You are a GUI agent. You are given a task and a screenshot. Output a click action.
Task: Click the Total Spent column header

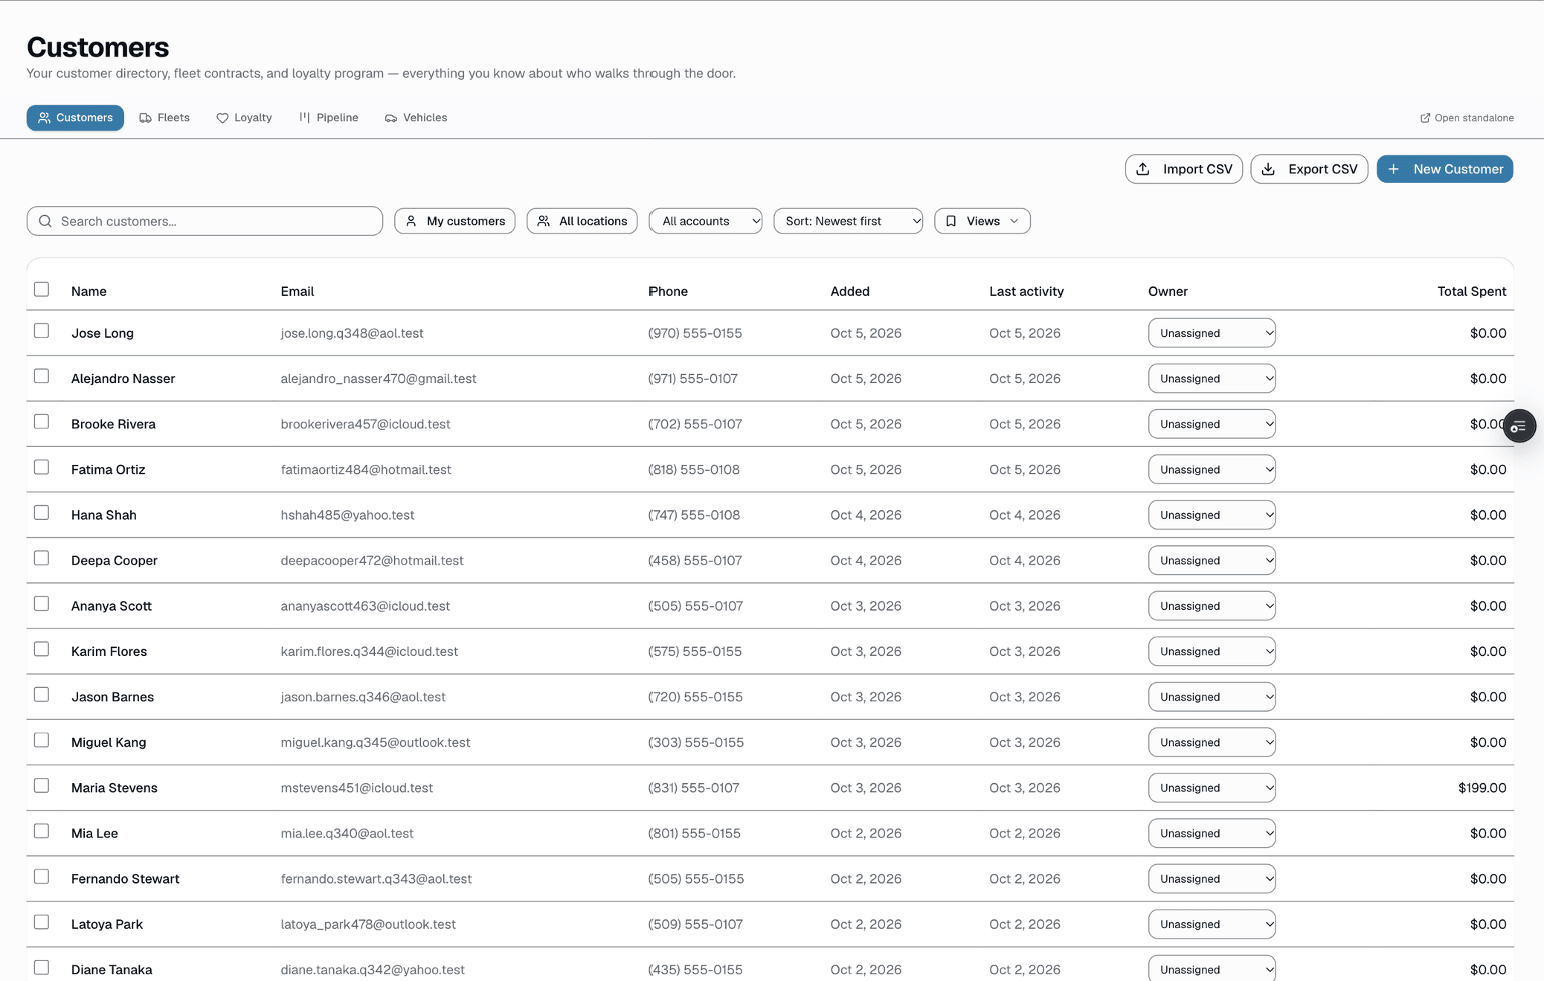pyautogui.click(x=1471, y=292)
